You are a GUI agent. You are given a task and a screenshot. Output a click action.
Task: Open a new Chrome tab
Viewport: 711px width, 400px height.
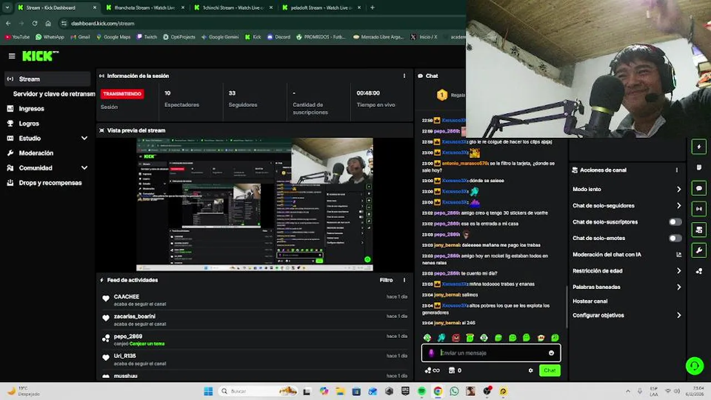372,8
